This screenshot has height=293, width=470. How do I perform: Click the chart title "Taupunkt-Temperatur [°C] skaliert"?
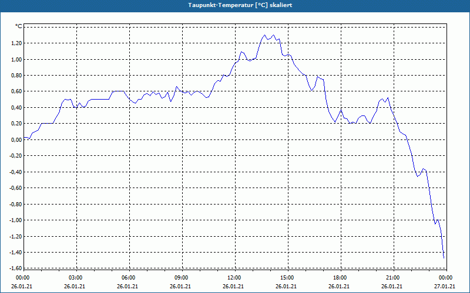point(240,5)
